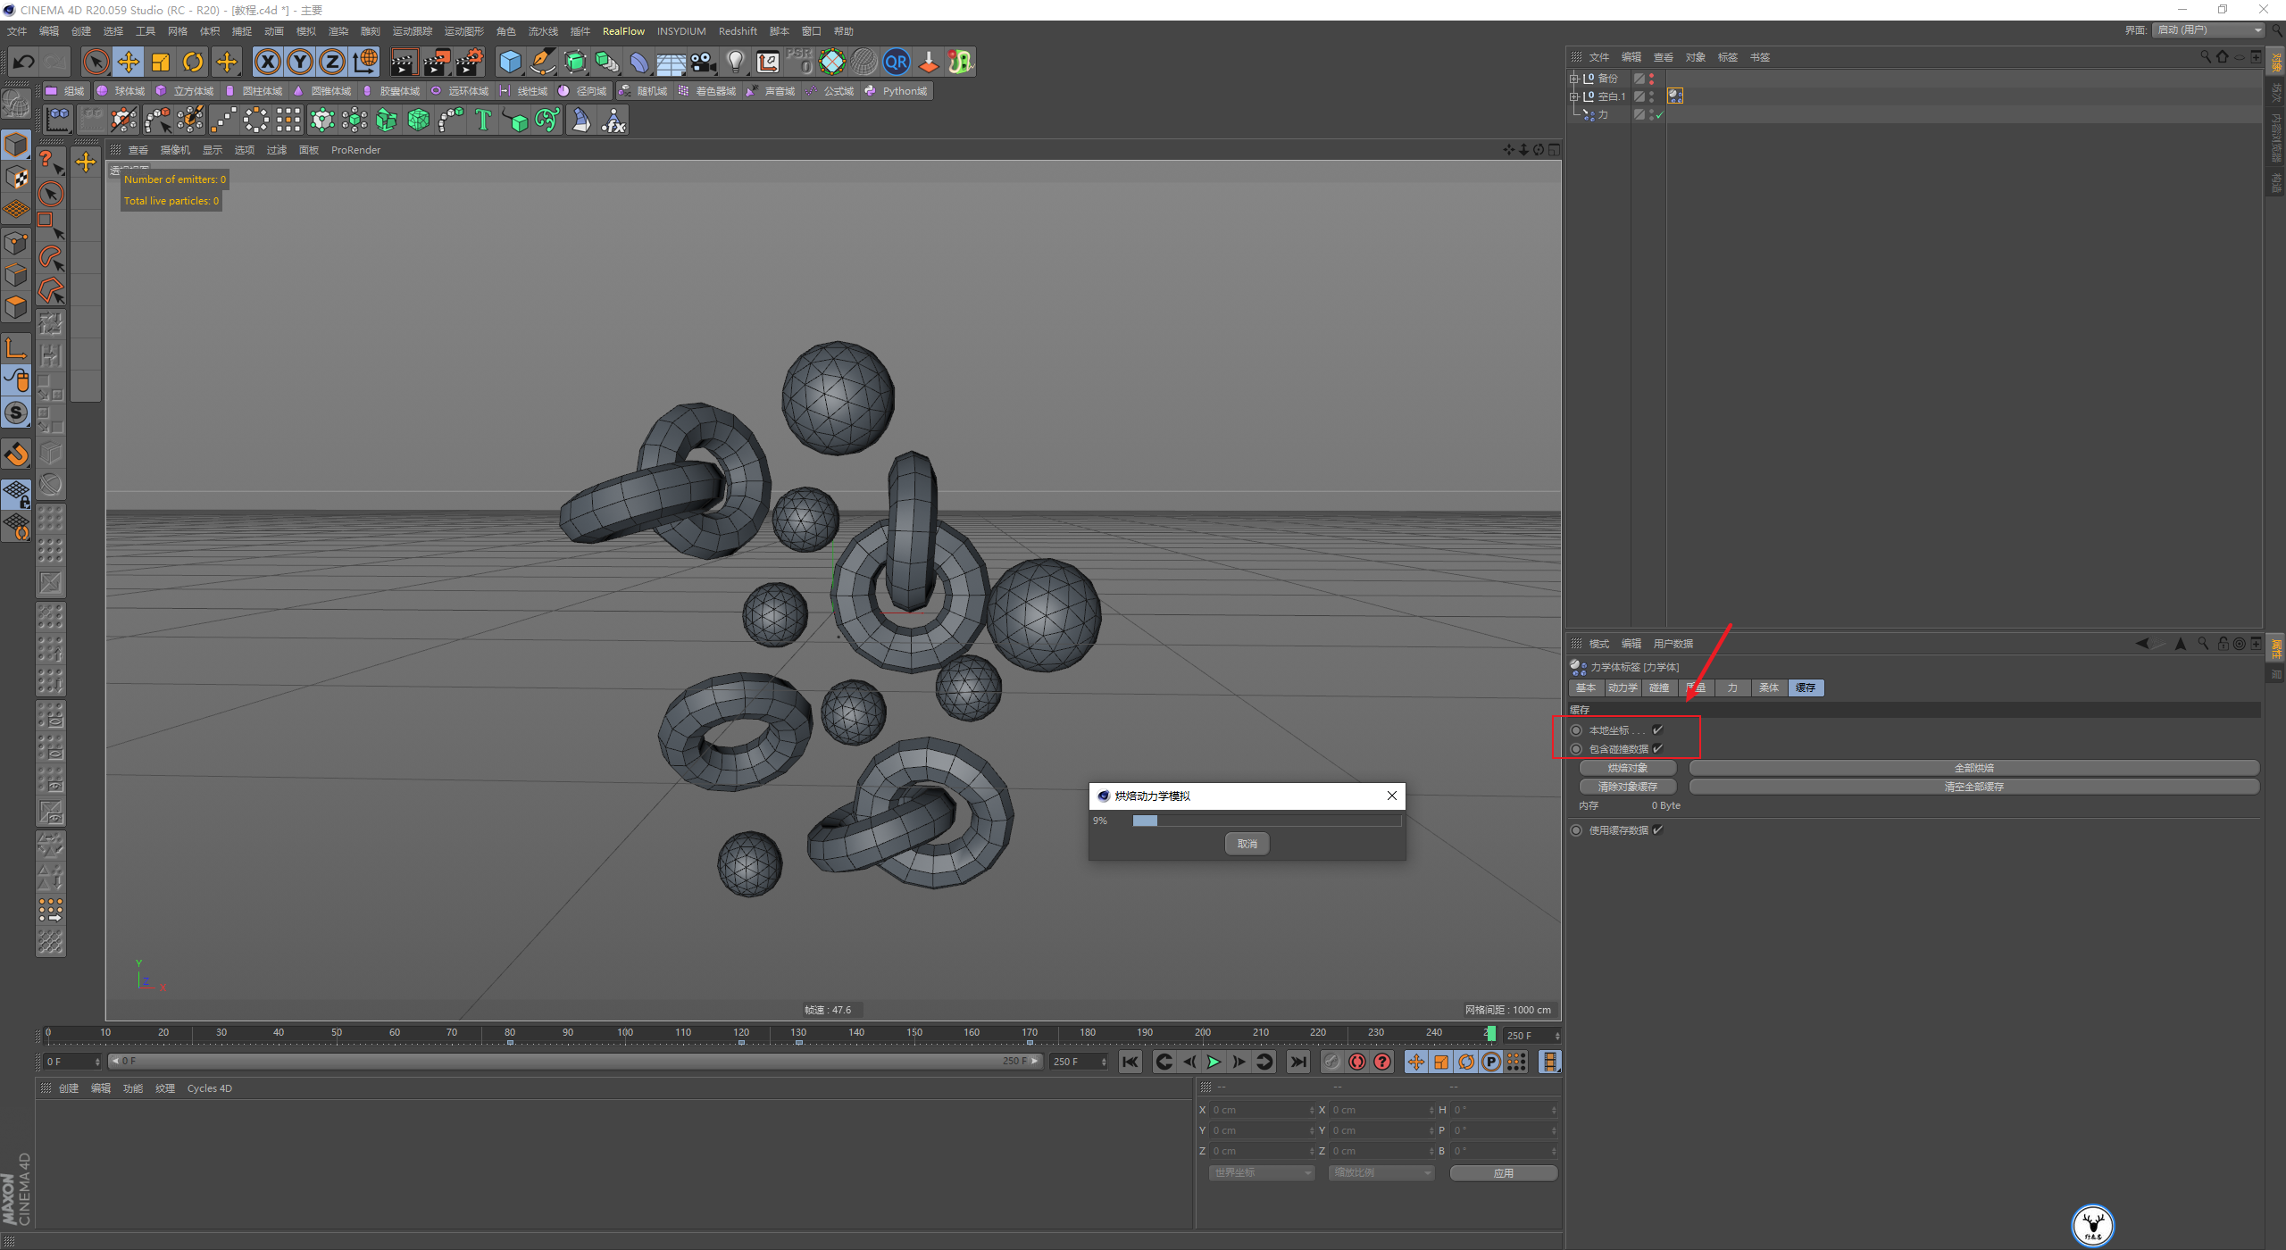This screenshot has height=1250, width=2286.
Task: Click the Cube primitive icon
Action: (x=510, y=62)
